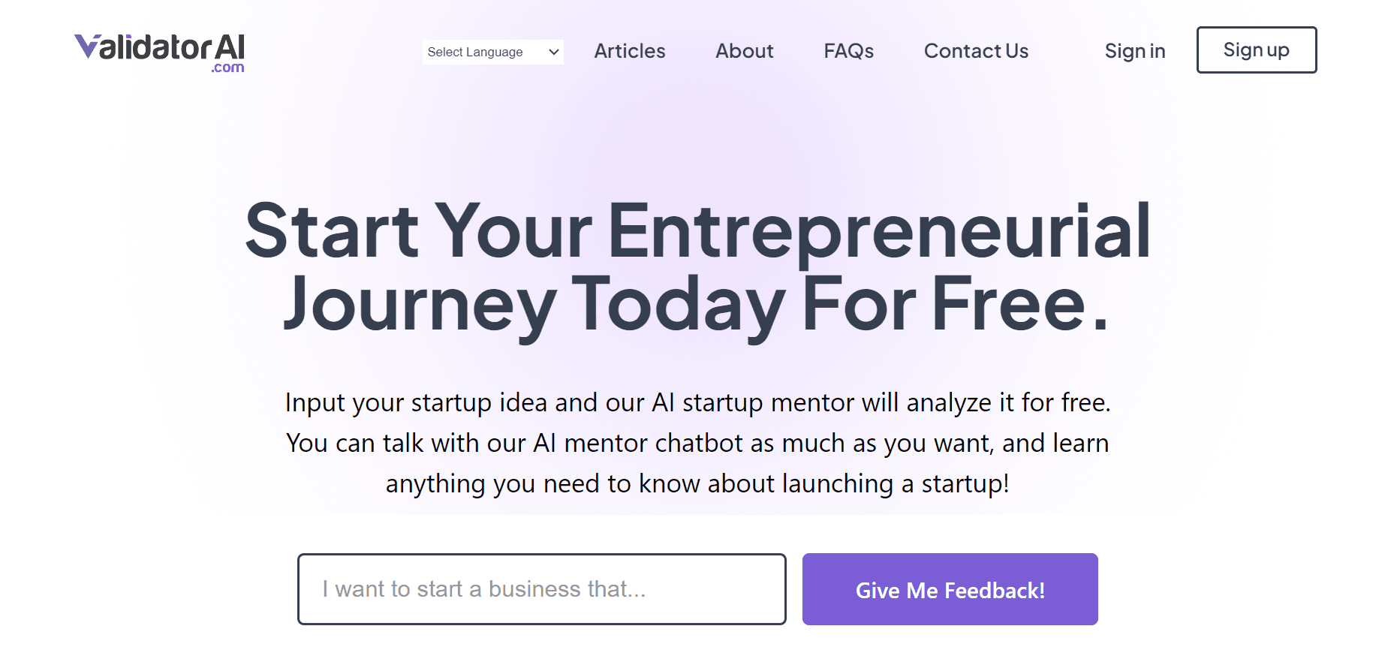Expand the language selection combo box

[492, 52]
